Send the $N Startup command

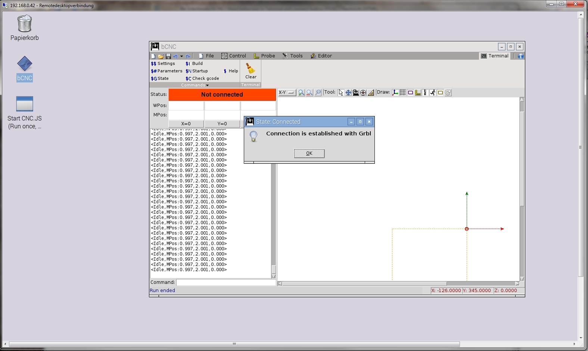click(197, 71)
